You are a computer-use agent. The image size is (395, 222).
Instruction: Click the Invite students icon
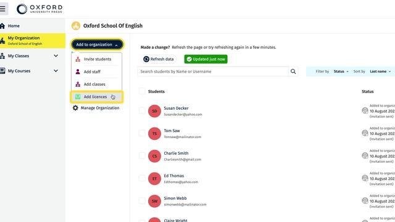[78, 59]
